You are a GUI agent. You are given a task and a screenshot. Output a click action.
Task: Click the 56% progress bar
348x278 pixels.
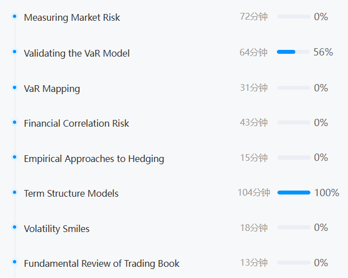click(x=293, y=52)
